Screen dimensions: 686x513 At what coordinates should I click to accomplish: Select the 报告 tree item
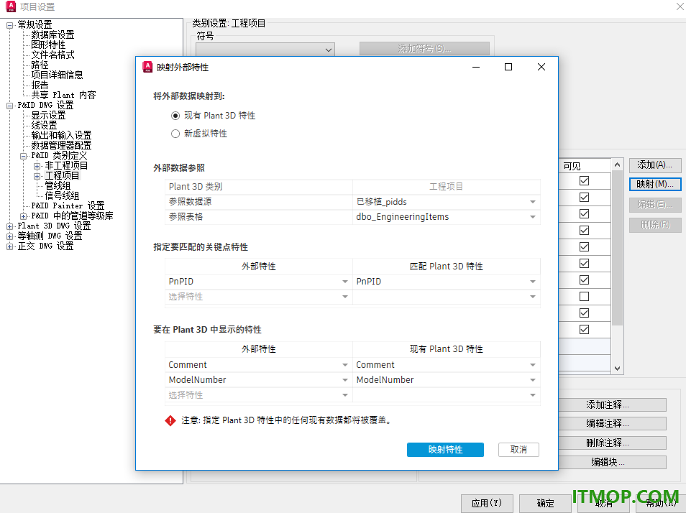click(40, 85)
